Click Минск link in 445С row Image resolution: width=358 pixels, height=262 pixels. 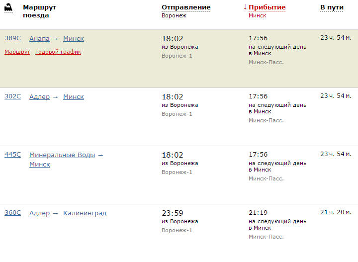[40, 165]
